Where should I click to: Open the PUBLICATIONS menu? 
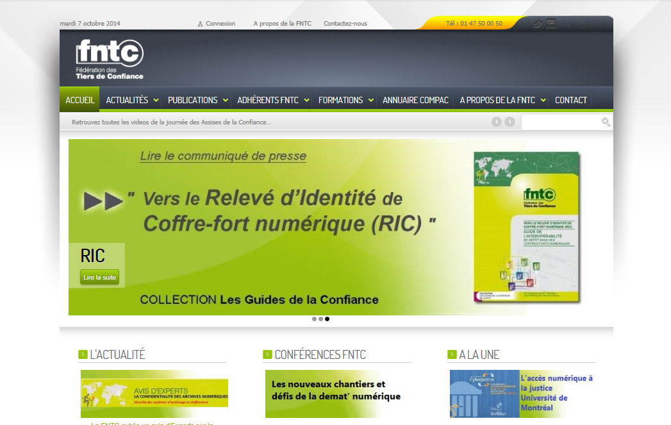192,100
